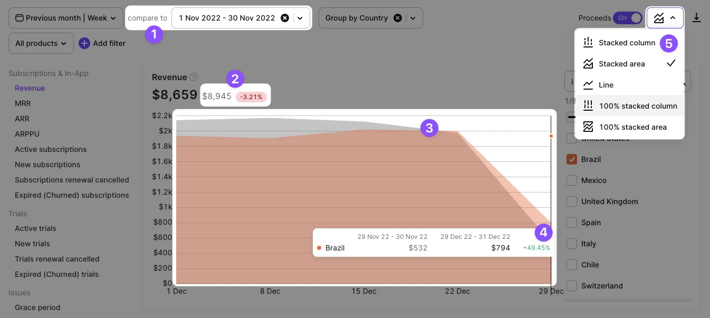Choose the Line chart option
Viewport: 710px width, 318px height.
pyautogui.click(x=606, y=85)
